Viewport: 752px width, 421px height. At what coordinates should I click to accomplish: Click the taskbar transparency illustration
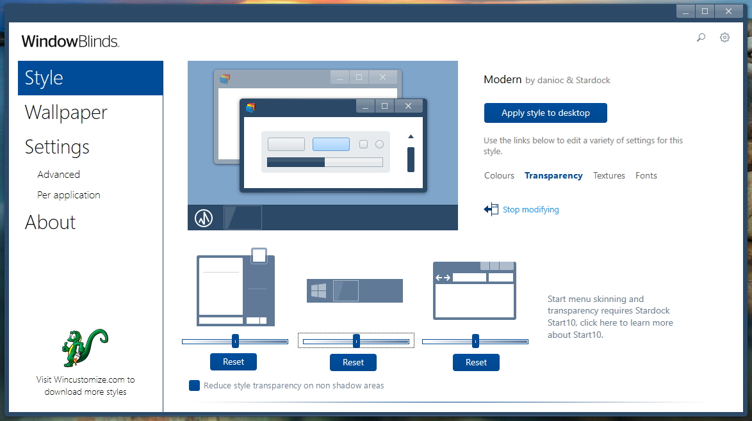(355, 290)
